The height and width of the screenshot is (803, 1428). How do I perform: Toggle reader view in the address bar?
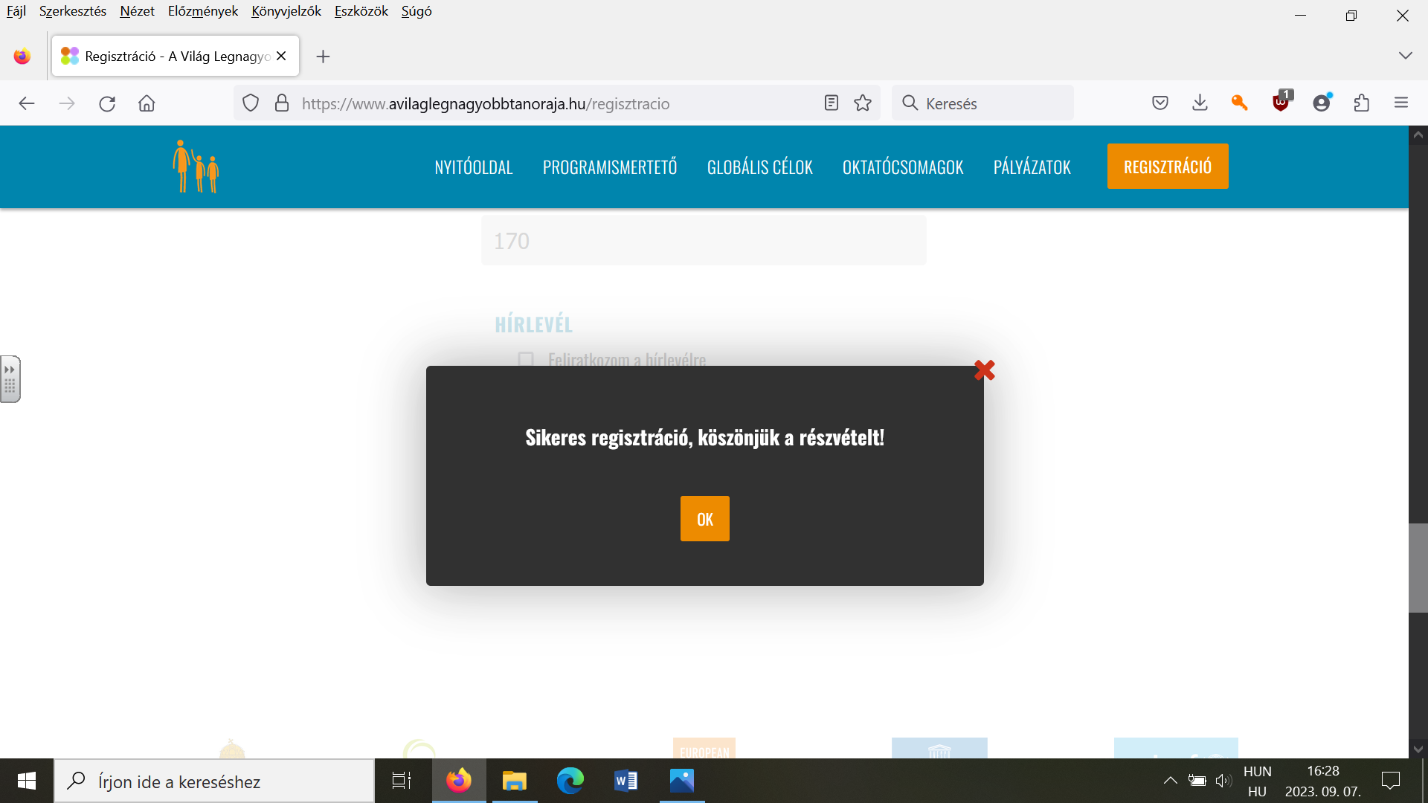point(832,103)
